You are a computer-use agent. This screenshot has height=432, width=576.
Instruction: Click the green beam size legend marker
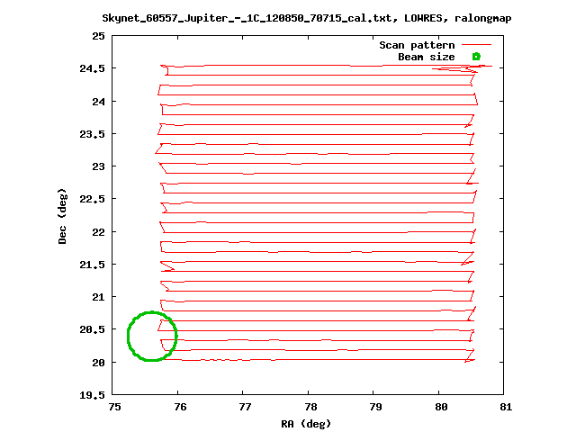point(476,57)
